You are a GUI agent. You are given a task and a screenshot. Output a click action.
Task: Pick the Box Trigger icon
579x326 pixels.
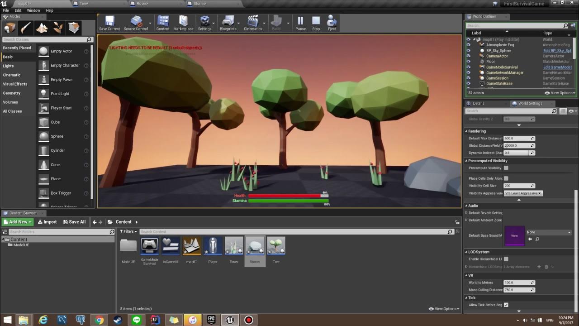click(43, 193)
